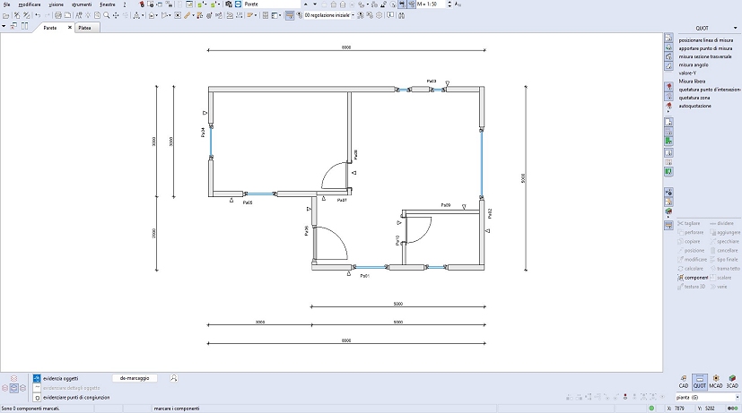The height and width of the screenshot is (413, 742).
Task: Open the 3CAD mode icon
Action: tap(731, 380)
